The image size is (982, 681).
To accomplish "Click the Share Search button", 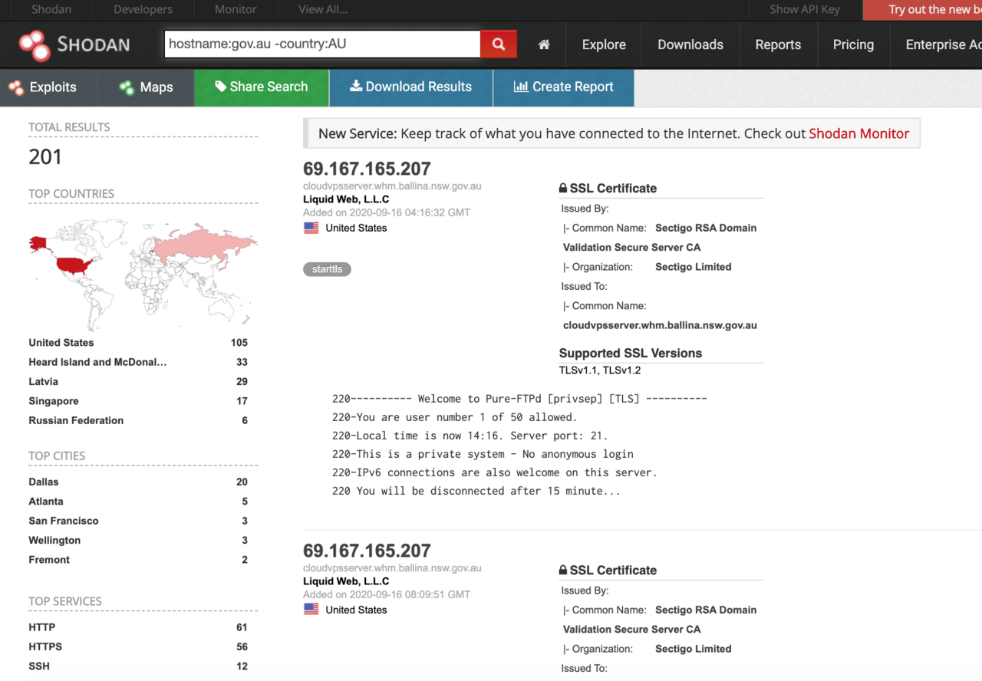I will (x=262, y=87).
